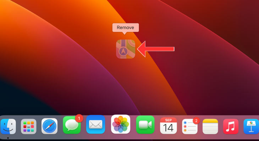Click the dragged Maps icon
The width and height of the screenshot is (259, 141).
[x=126, y=49]
